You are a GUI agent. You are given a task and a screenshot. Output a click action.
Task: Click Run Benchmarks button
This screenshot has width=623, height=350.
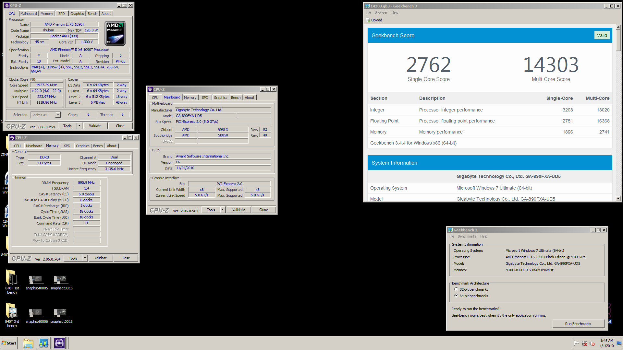pos(578,324)
